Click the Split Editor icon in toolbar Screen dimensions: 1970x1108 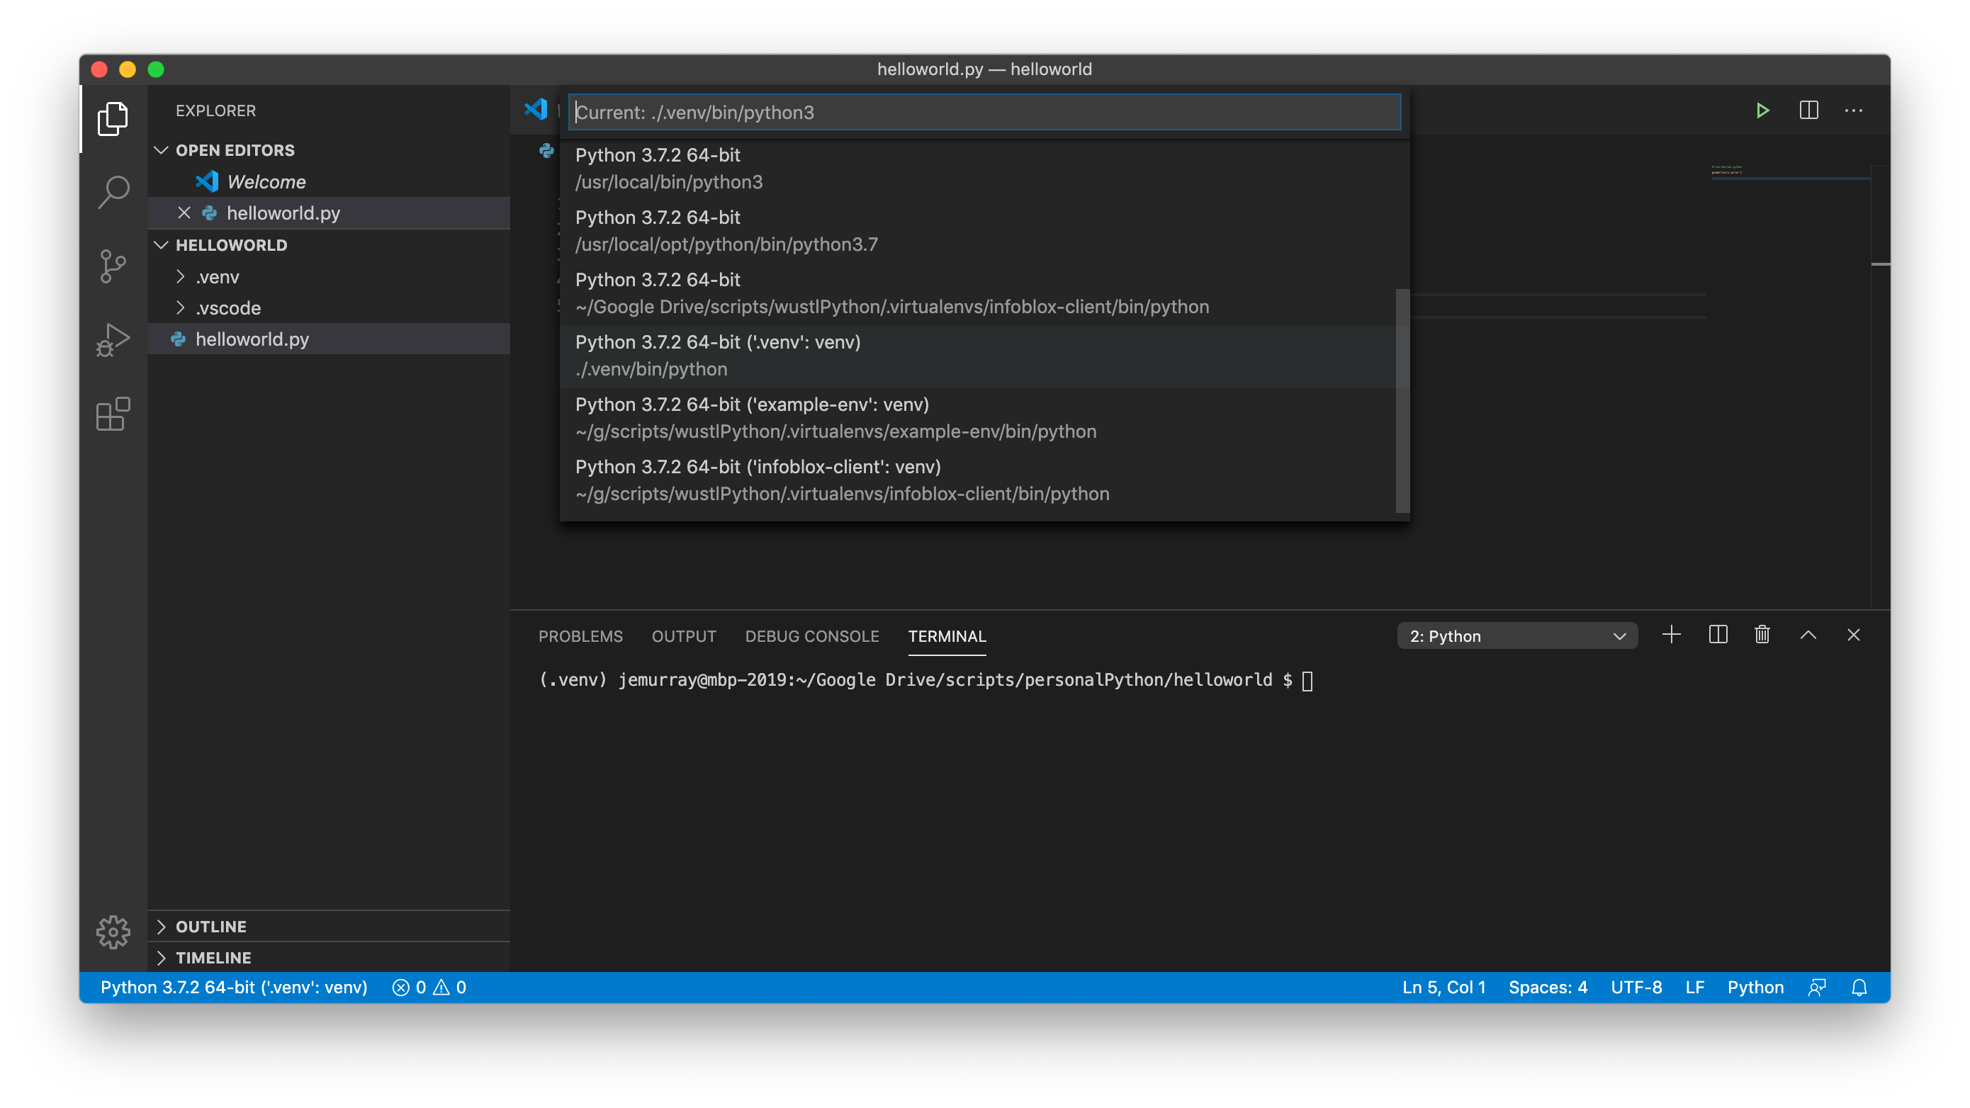(x=1809, y=110)
